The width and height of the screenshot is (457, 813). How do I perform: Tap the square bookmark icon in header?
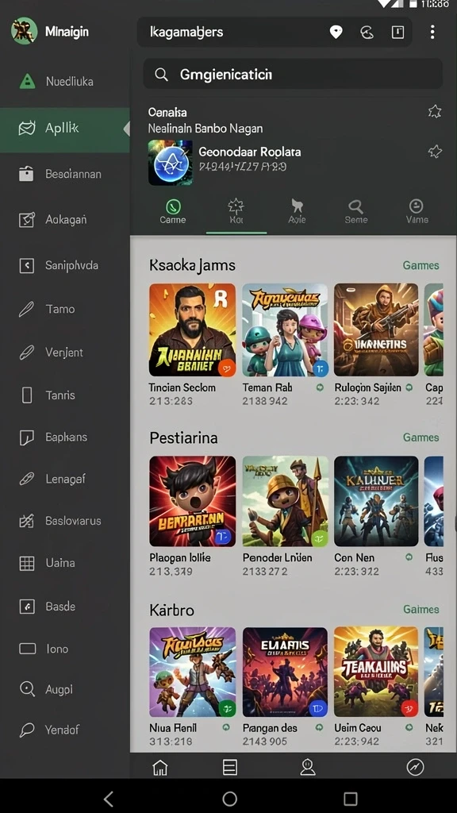point(397,33)
